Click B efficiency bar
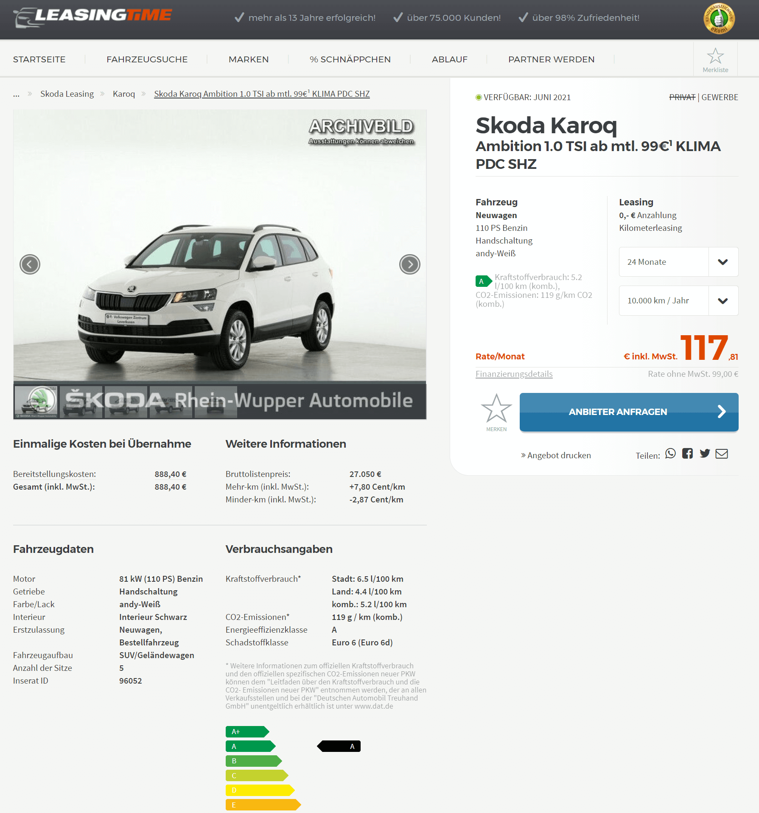The image size is (759, 813). point(254,761)
